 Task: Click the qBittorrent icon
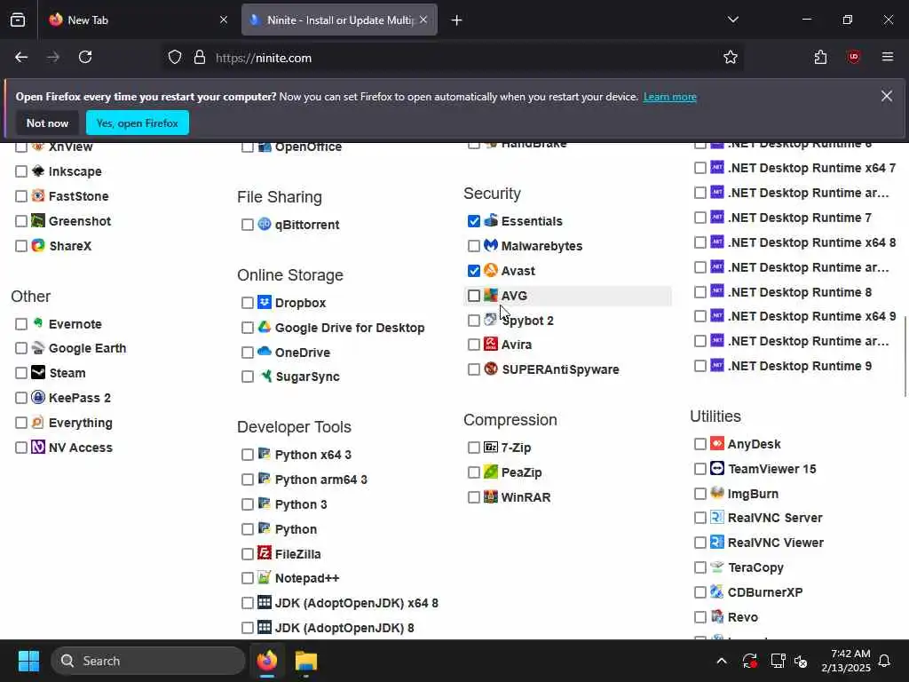(265, 224)
